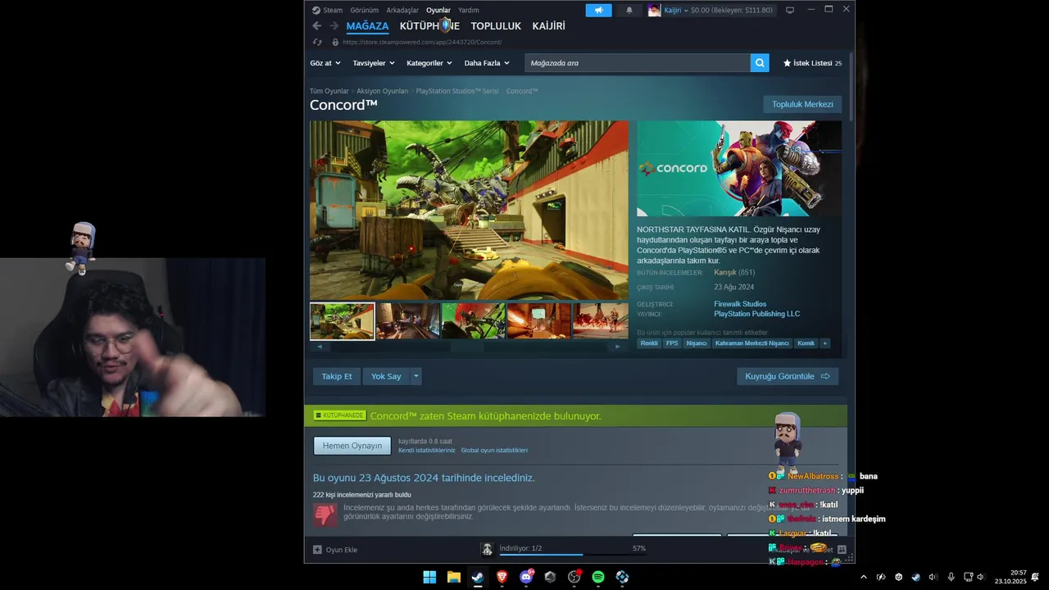Click the Yok Say button

coord(386,376)
